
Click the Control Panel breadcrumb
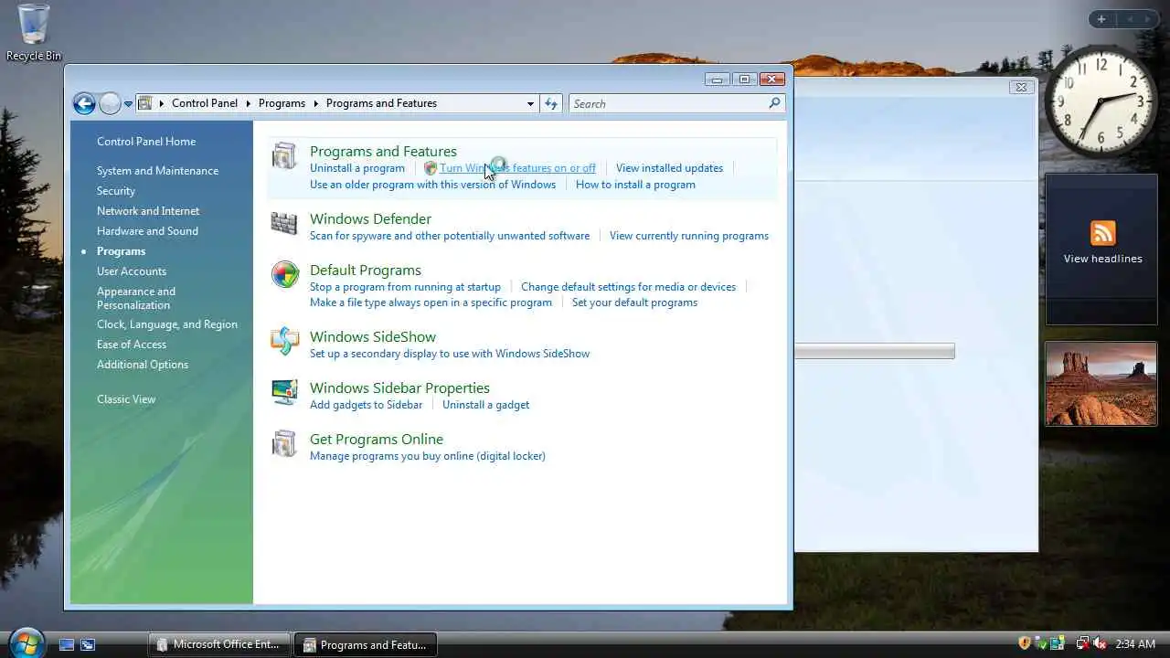205,103
